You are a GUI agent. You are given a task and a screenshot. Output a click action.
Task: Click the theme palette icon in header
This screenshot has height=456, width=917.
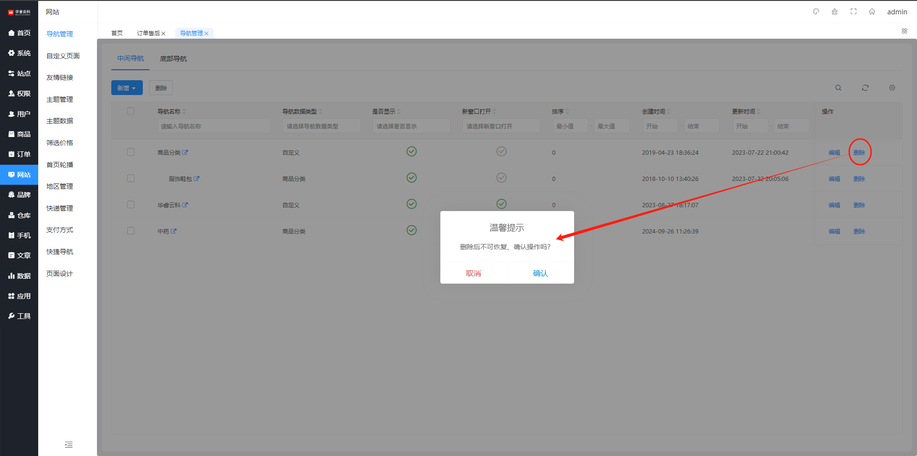[816, 11]
